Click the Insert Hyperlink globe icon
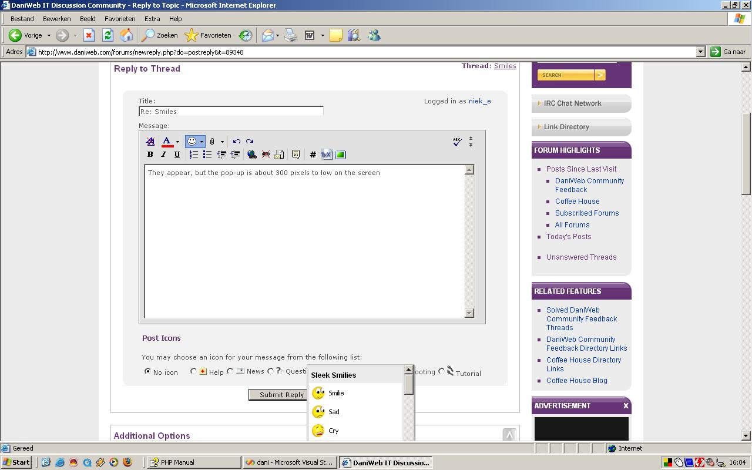 [252, 155]
